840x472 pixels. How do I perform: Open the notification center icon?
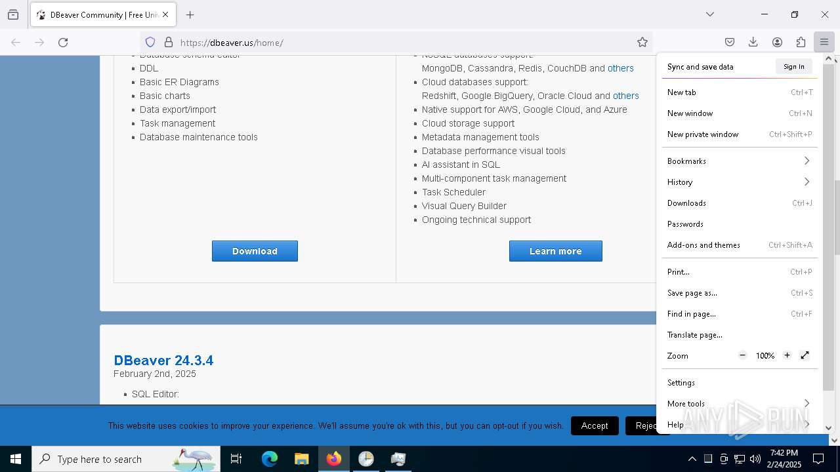pyautogui.click(x=818, y=459)
